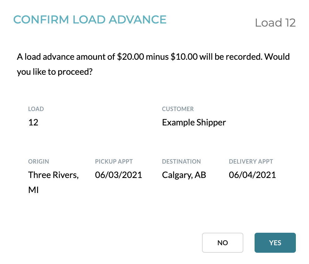Click the 'Would you like to proceed?' text
The width and height of the screenshot is (309, 264).
[153, 64]
